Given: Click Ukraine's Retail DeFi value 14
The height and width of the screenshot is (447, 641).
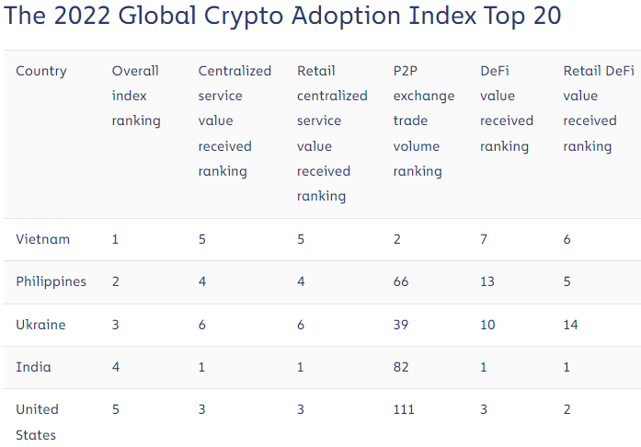Looking at the screenshot, I should 570,325.
